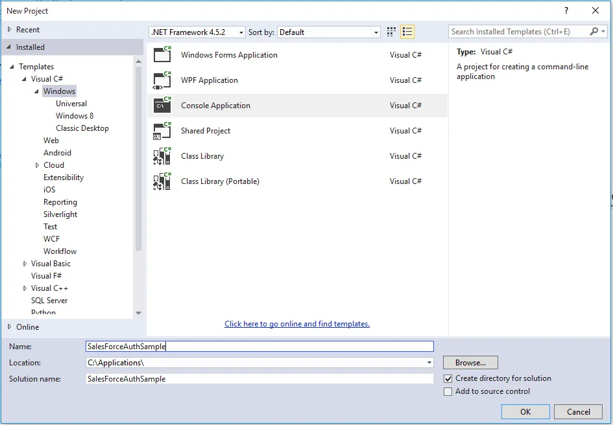Click the Solution name text field
The height and width of the screenshot is (425, 613).
coord(259,378)
